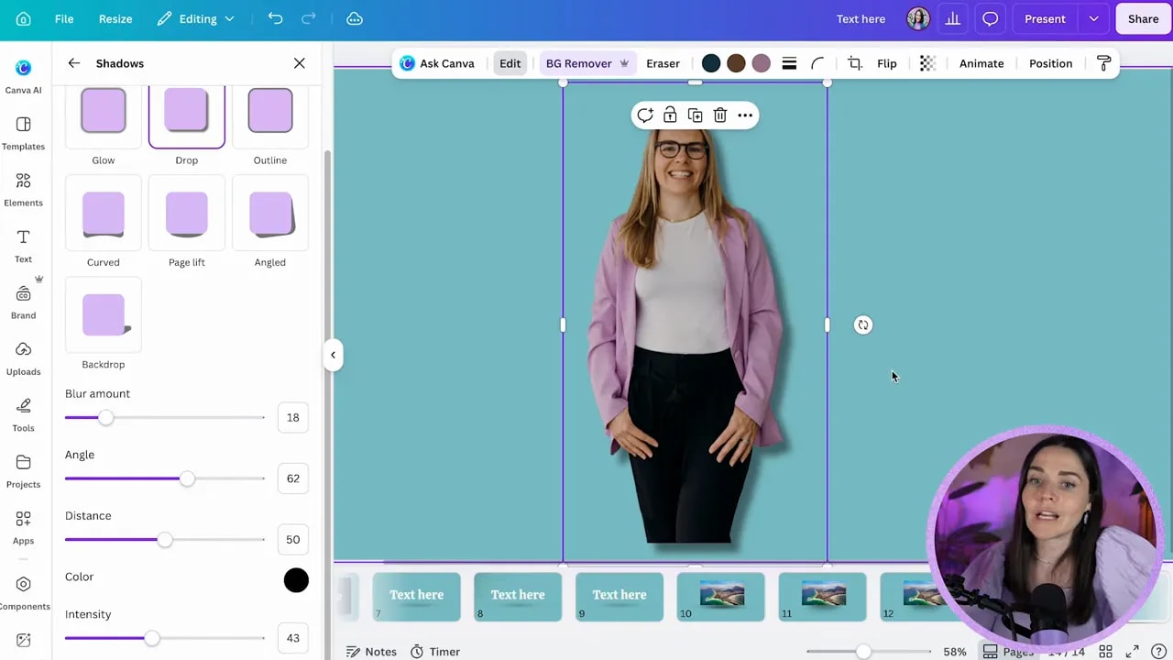Undo the last action
Viewport: 1173px width, 660px height.
275,18
